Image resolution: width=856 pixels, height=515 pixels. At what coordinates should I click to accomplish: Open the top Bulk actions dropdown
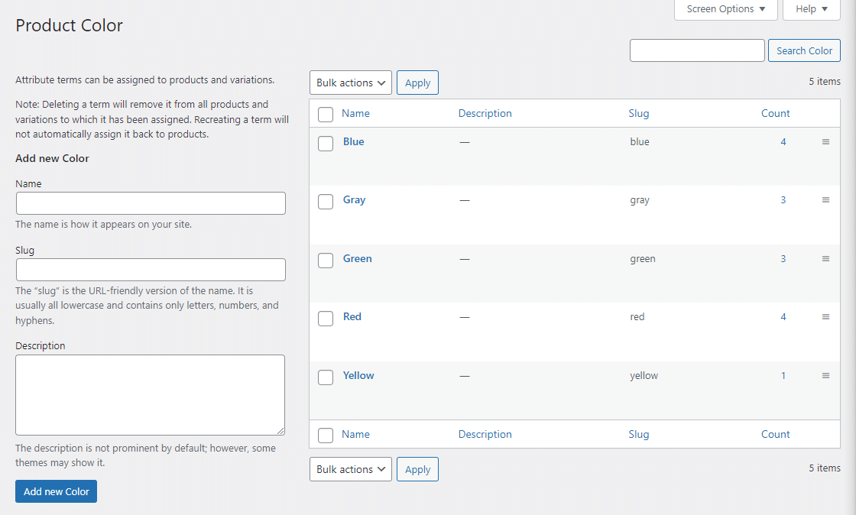pyautogui.click(x=350, y=83)
